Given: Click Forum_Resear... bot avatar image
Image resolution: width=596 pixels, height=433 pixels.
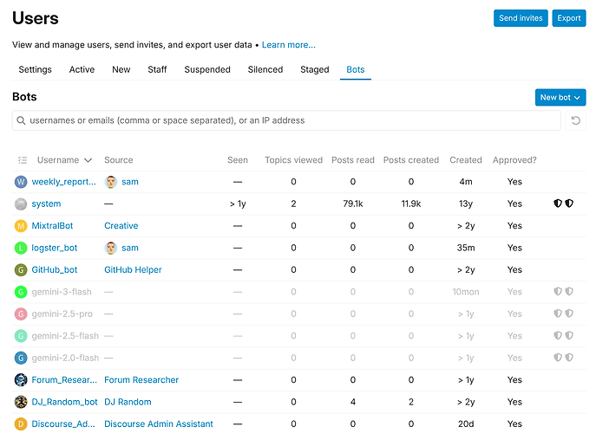Looking at the screenshot, I should pos(21,380).
